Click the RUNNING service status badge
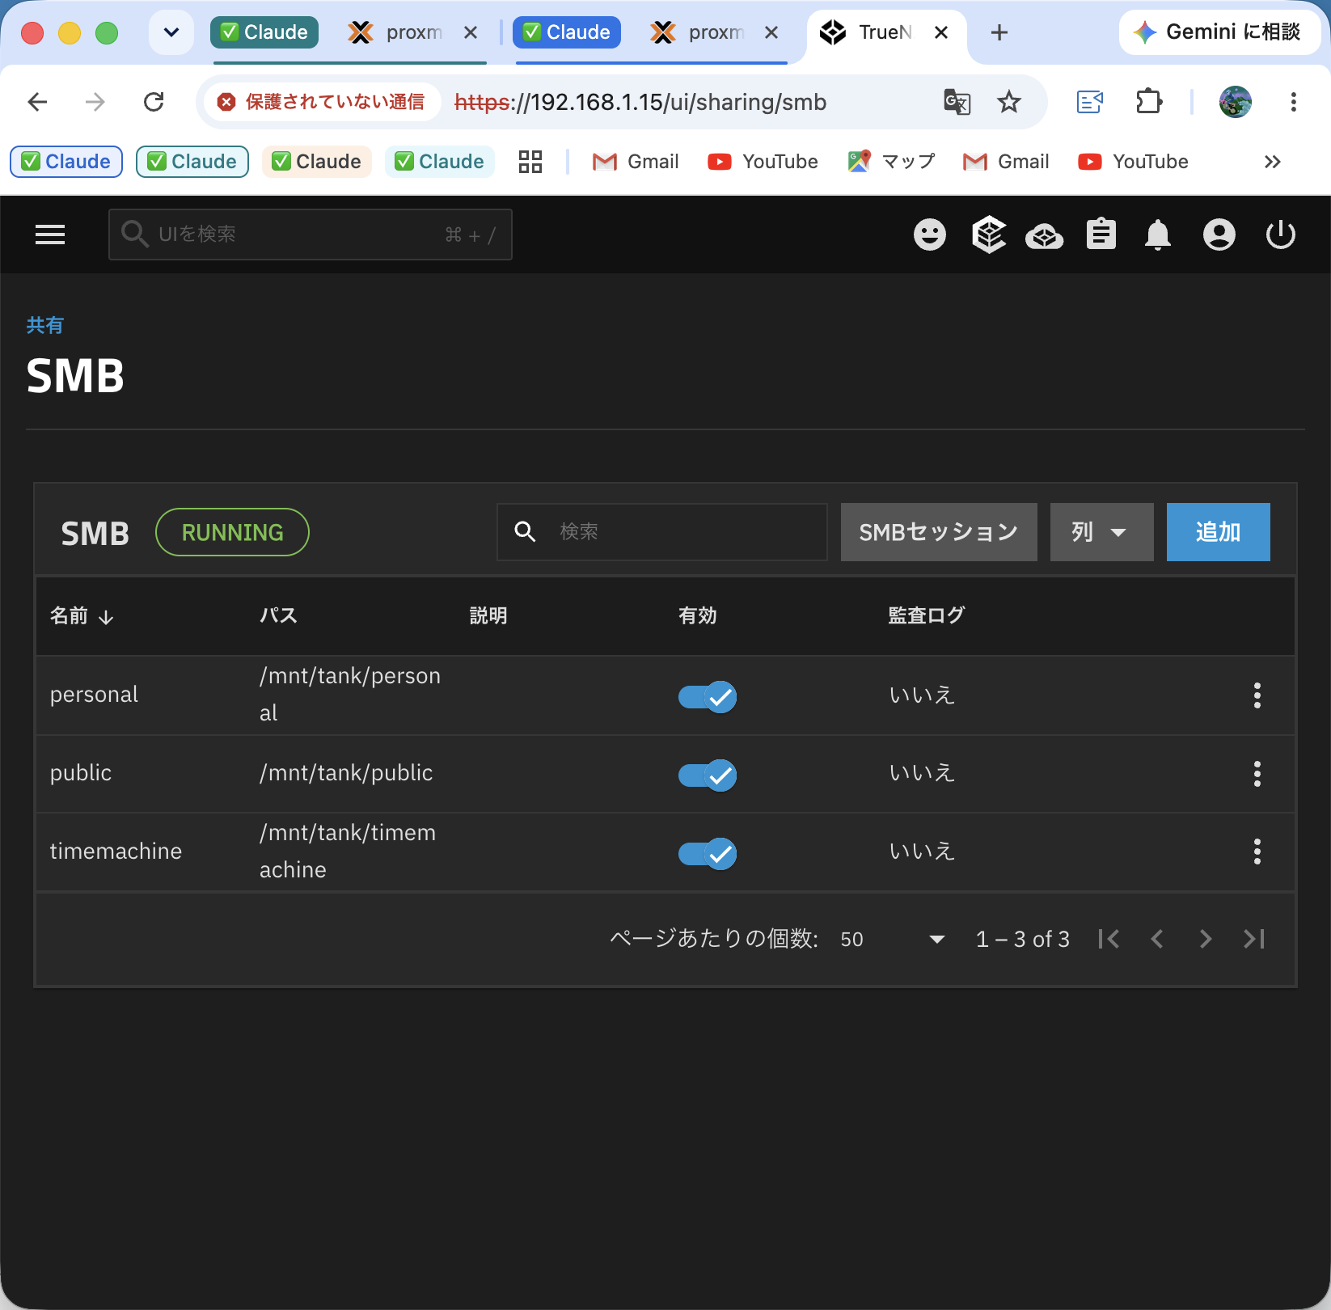The width and height of the screenshot is (1331, 1310). (232, 532)
